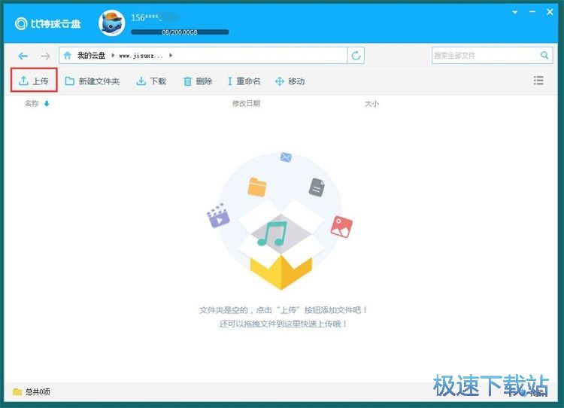This screenshot has width=564, height=408.
Task: Expand the arrow after www.jisuxz...
Action: (171, 56)
